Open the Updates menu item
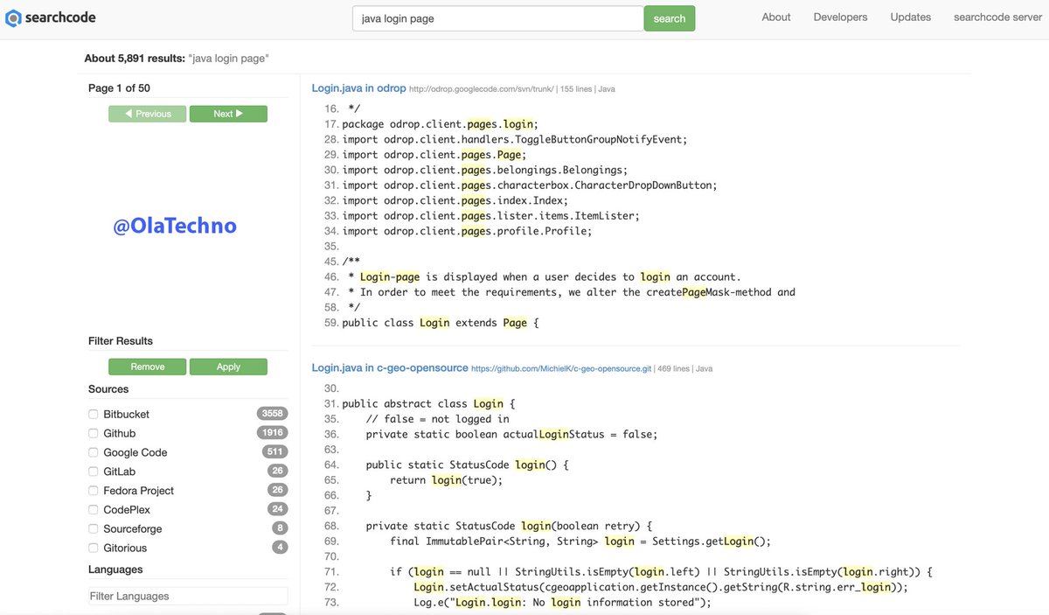This screenshot has width=1049, height=615. [911, 17]
